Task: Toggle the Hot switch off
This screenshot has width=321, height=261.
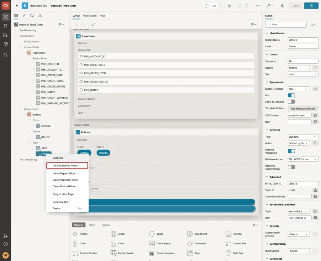Action: coord(291,95)
